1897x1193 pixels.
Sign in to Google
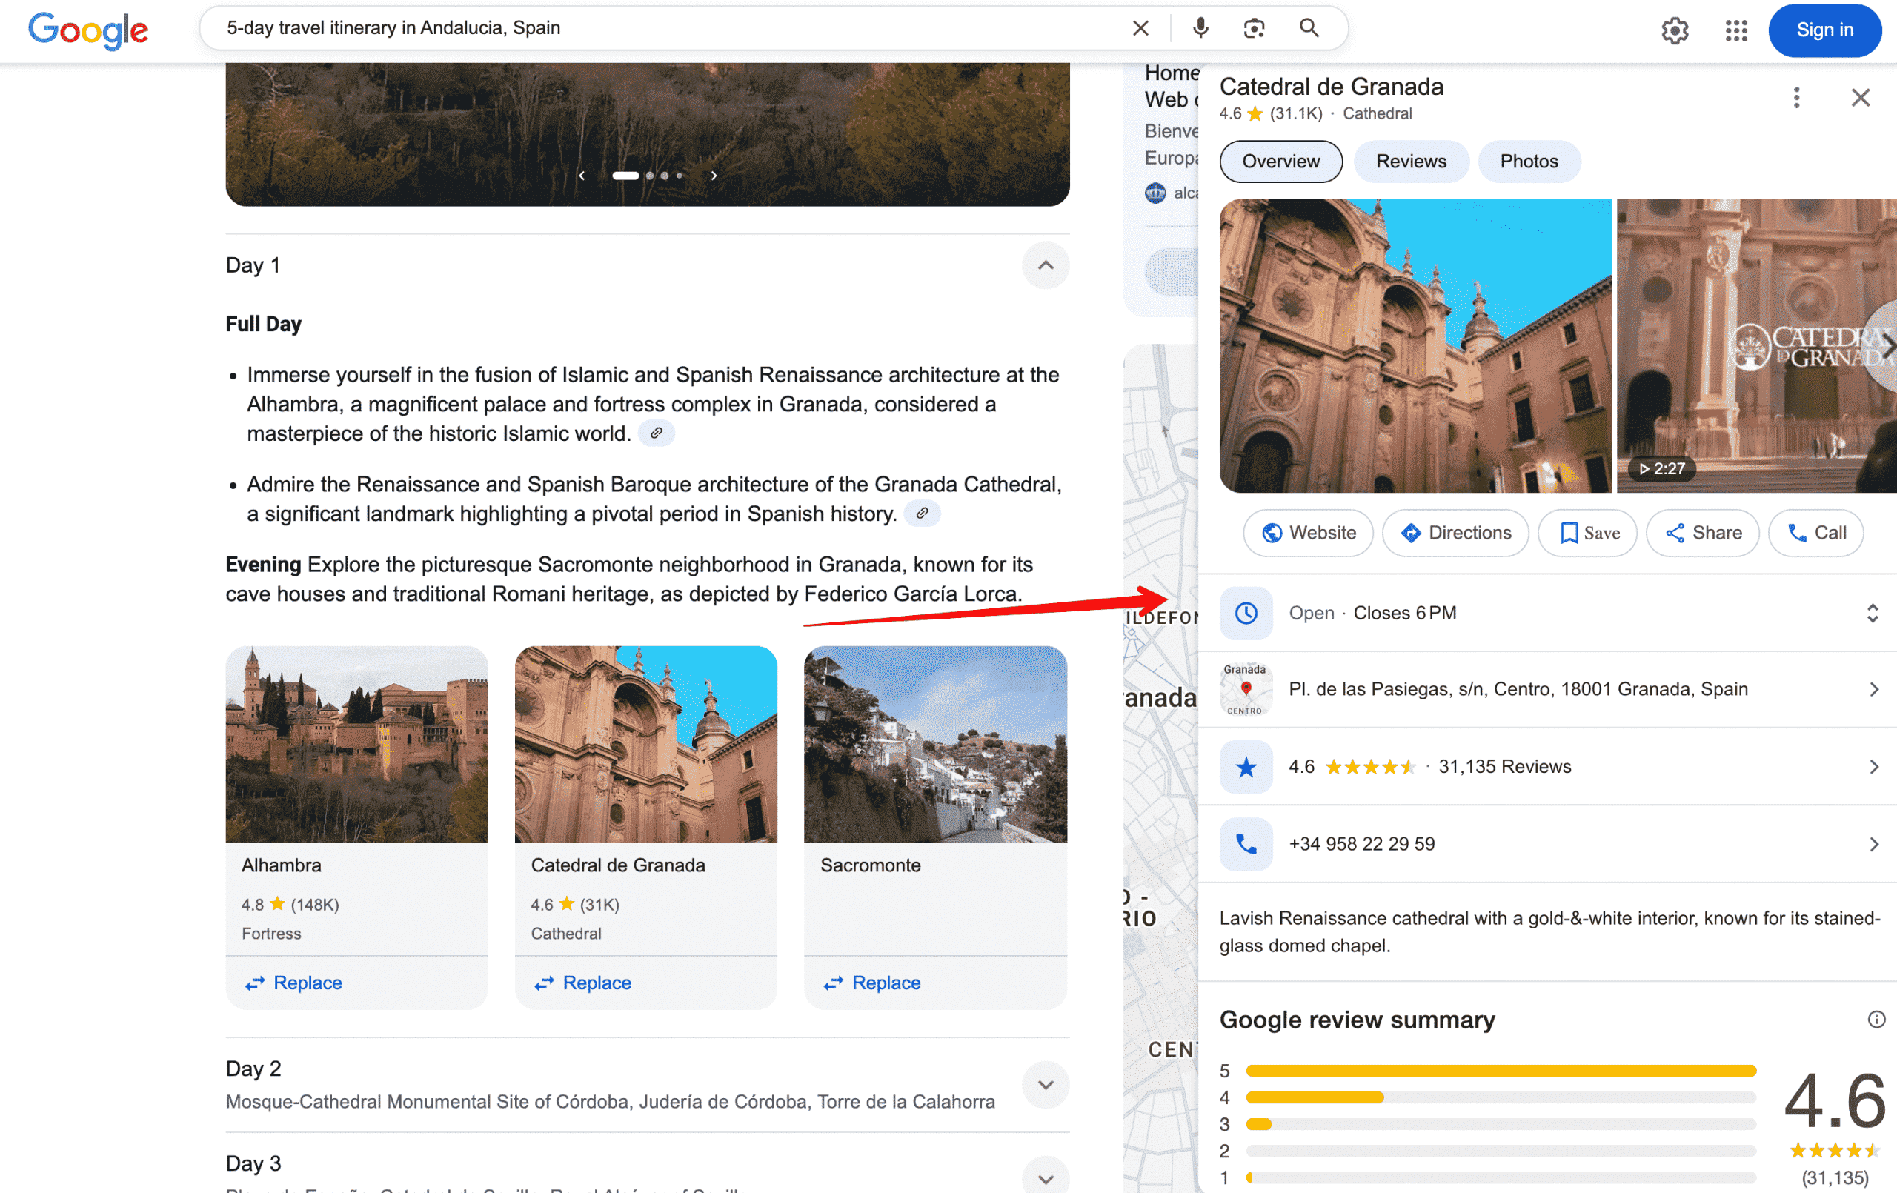1824,30
